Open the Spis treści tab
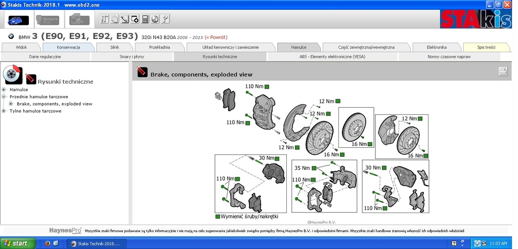The height and width of the screenshot is (249, 518). (486, 47)
